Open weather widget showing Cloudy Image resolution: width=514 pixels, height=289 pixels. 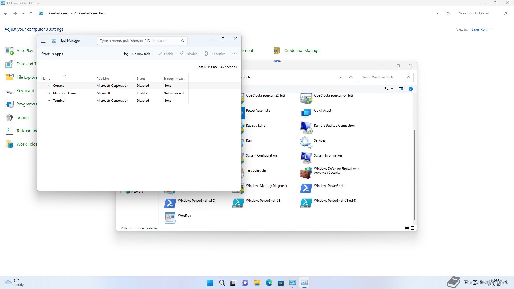coord(14,283)
